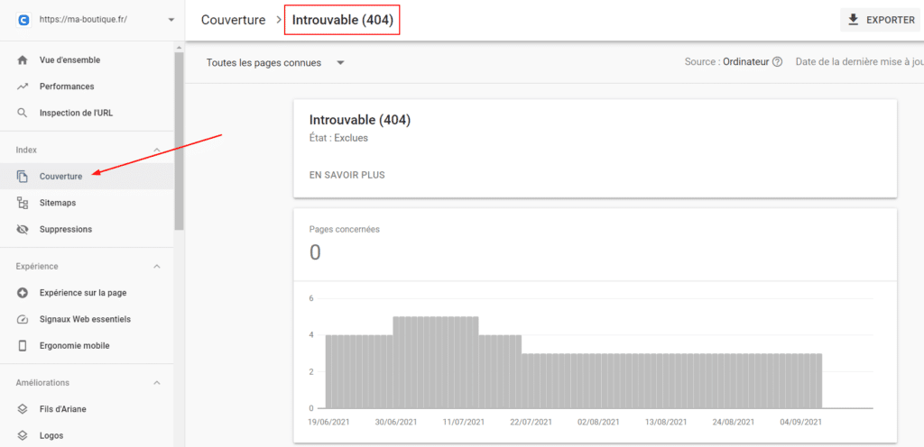Open the property selector dropdown for ma-boutique.fr
924x447 pixels.
(171, 20)
